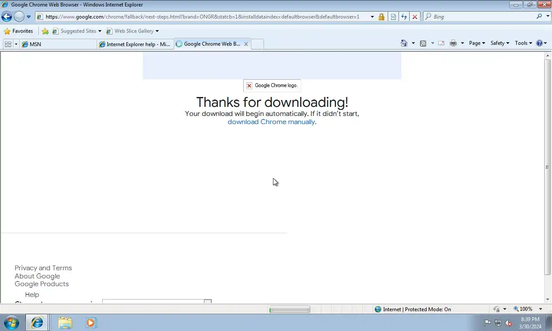Open Privacy and Terms link
This screenshot has height=331, width=552.
(43, 268)
